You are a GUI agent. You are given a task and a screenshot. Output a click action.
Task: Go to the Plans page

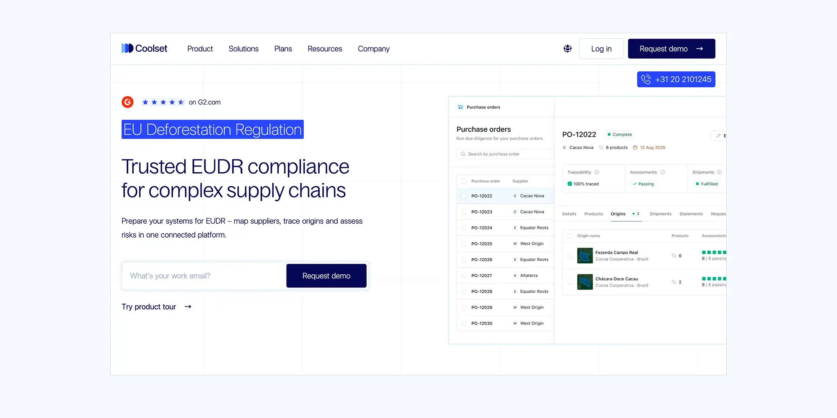[283, 49]
